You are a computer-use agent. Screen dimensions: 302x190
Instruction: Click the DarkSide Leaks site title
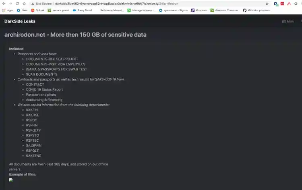tap(20, 21)
